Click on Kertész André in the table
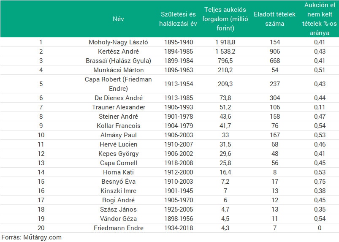 click(118, 51)
